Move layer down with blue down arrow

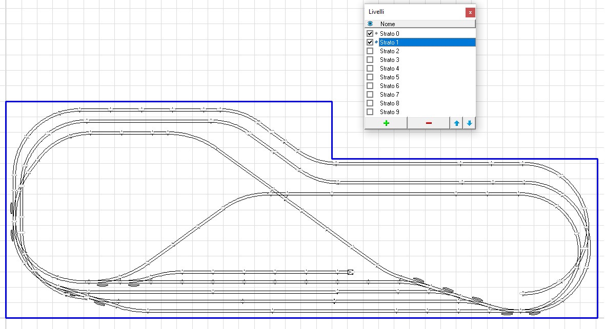coord(469,123)
